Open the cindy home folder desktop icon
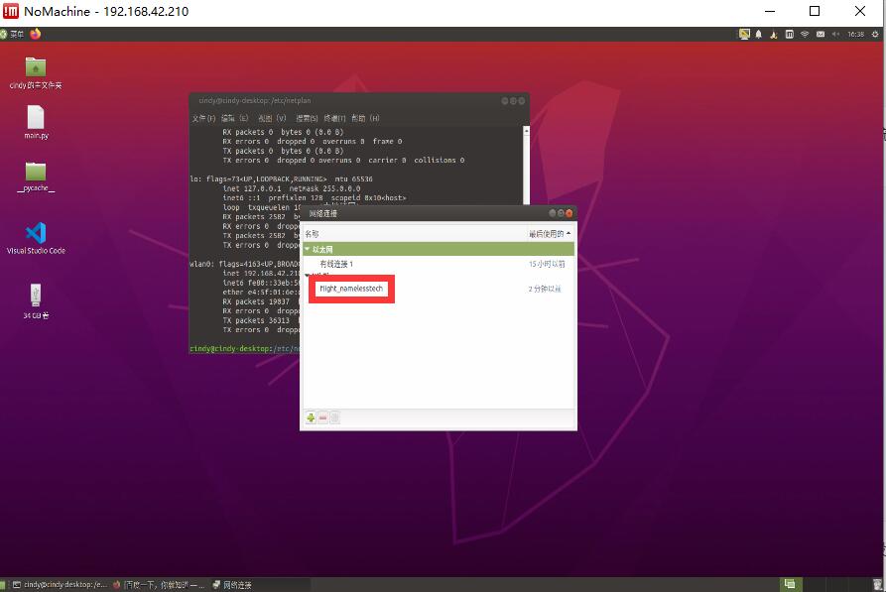The image size is (886, 592). click(36, 73)
